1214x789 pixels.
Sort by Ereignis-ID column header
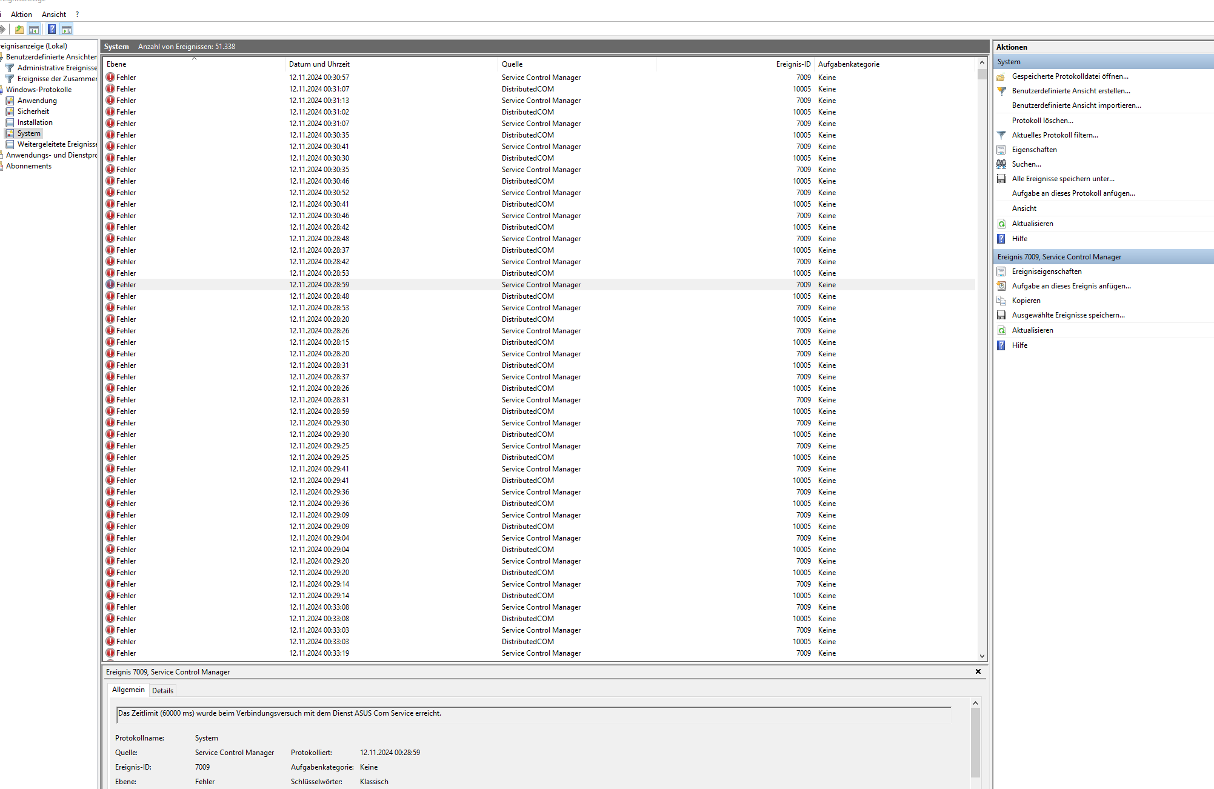point(793,64)
